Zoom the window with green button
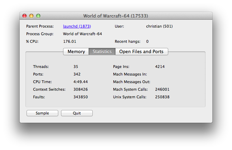The height and width of the screenshot is (150, 232). [38, 16]
